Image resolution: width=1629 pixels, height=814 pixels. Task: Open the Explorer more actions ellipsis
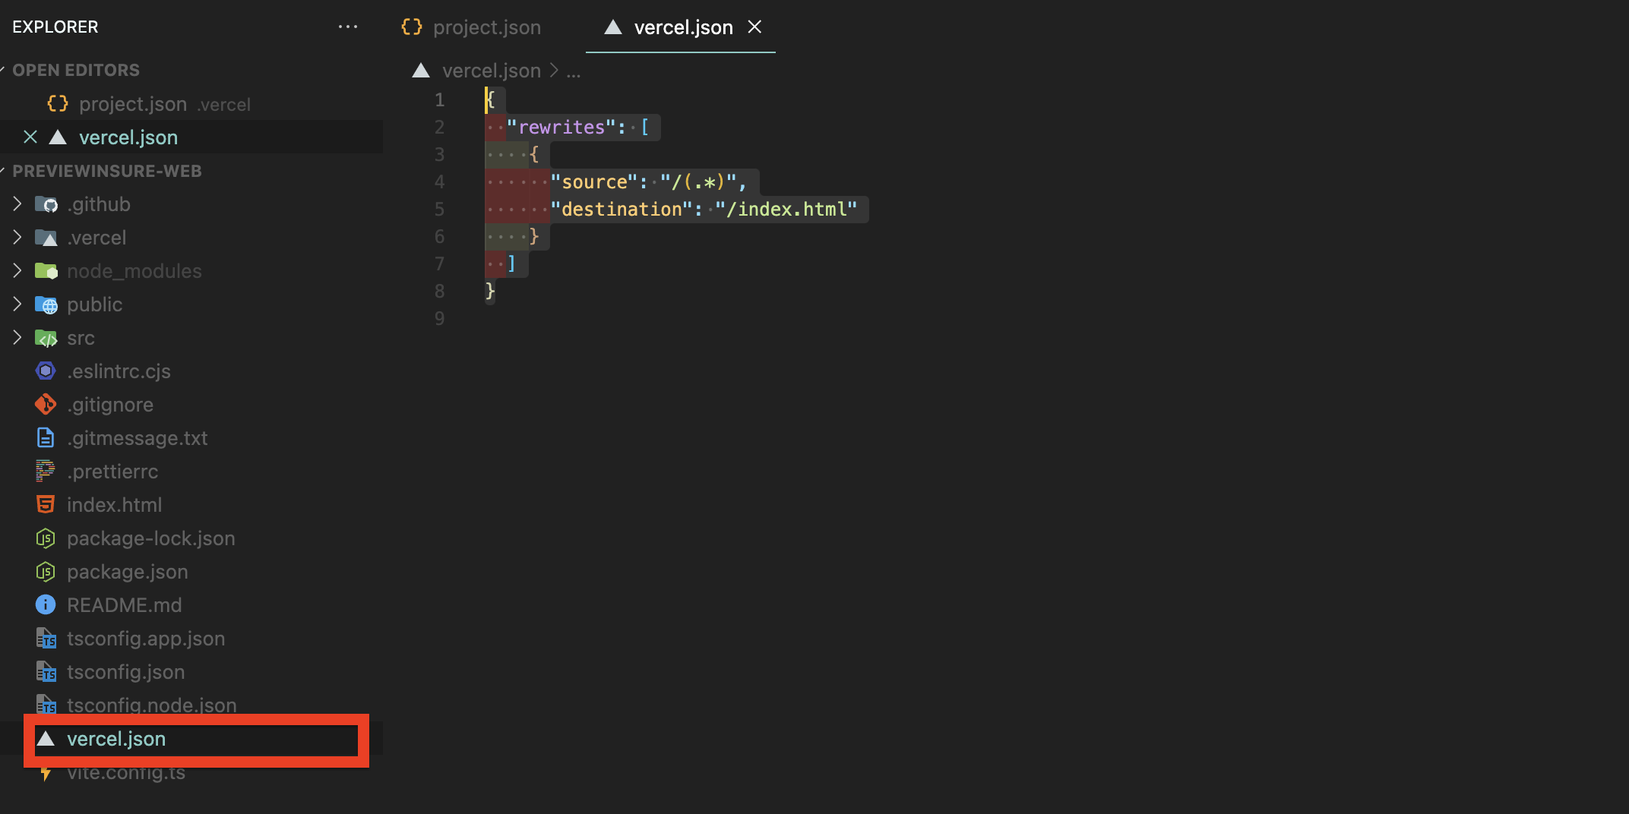click(348, 27)
